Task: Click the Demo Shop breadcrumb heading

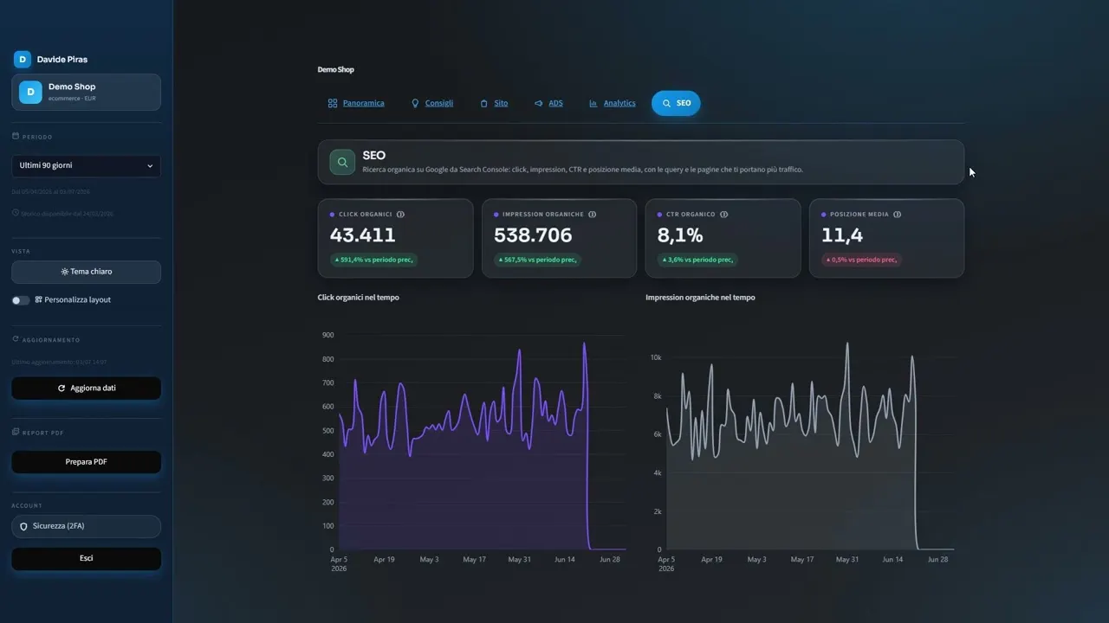Action: coord(336,69)
